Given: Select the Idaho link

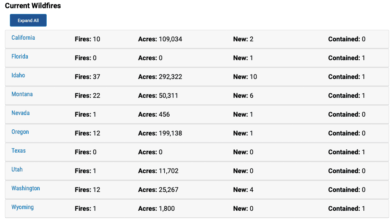Looking at the screenshot, I should click(18, 75).
